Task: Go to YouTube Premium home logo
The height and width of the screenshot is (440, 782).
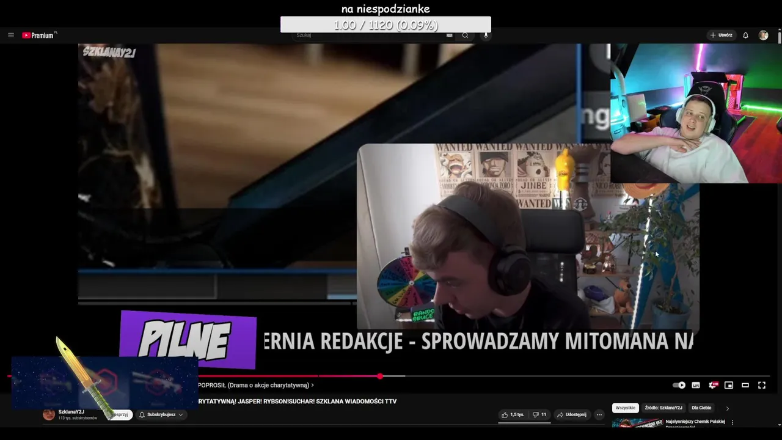Action: [x=39, y=35]
